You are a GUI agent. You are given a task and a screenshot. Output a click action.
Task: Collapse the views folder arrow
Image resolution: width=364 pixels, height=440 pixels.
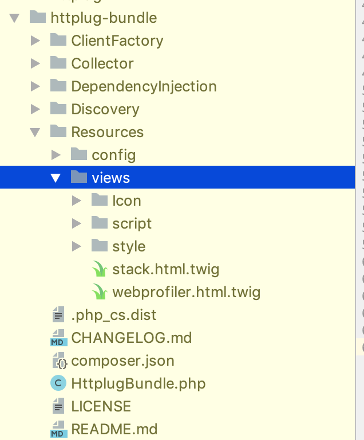point(56,178)
